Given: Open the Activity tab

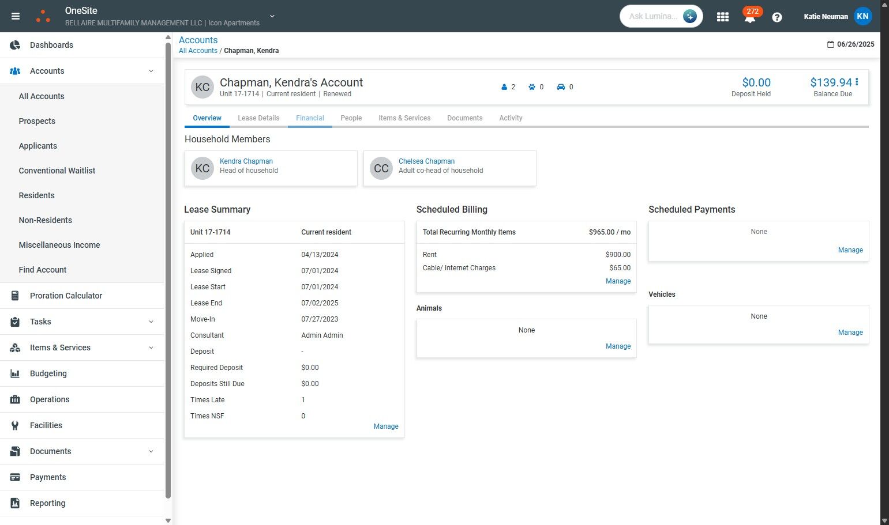Looking at the screenshot, I should click(511, 118).
